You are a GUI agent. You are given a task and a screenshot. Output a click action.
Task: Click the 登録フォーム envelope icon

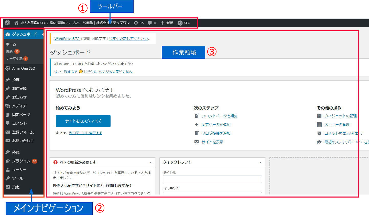[x=8, y=132]
